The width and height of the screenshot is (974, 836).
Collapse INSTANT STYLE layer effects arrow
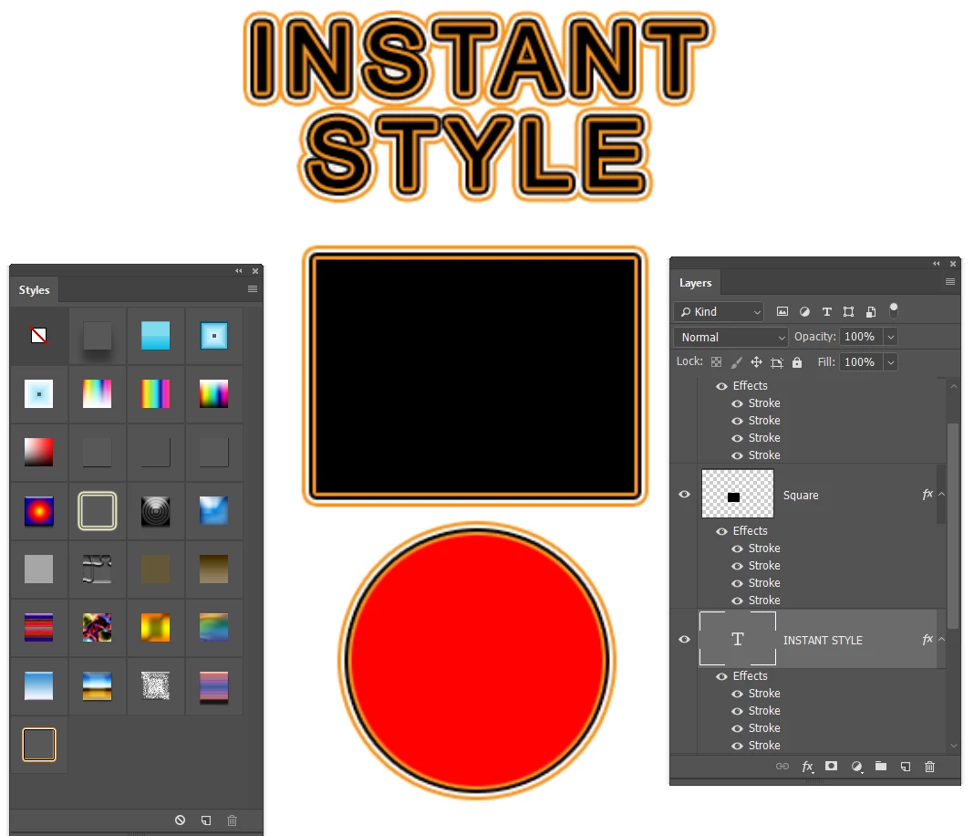click(x=942, y=639)
